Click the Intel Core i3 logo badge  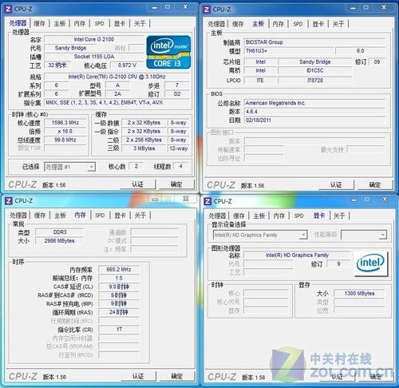(168, 52)
